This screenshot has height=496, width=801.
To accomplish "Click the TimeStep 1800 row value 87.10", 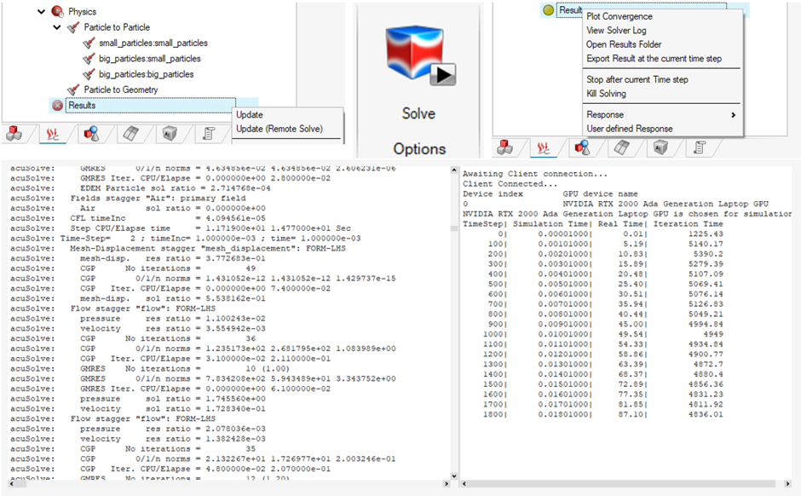I will [631, 414].
